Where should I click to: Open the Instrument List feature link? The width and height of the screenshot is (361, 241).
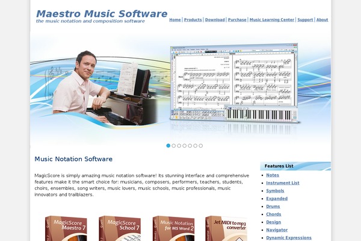[283, 183]
